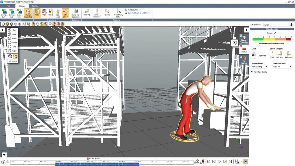This screenshot has height=166, width=295.
Task: Step to the next keyframe
Action: pyautogui.click(x=225, y=162)
